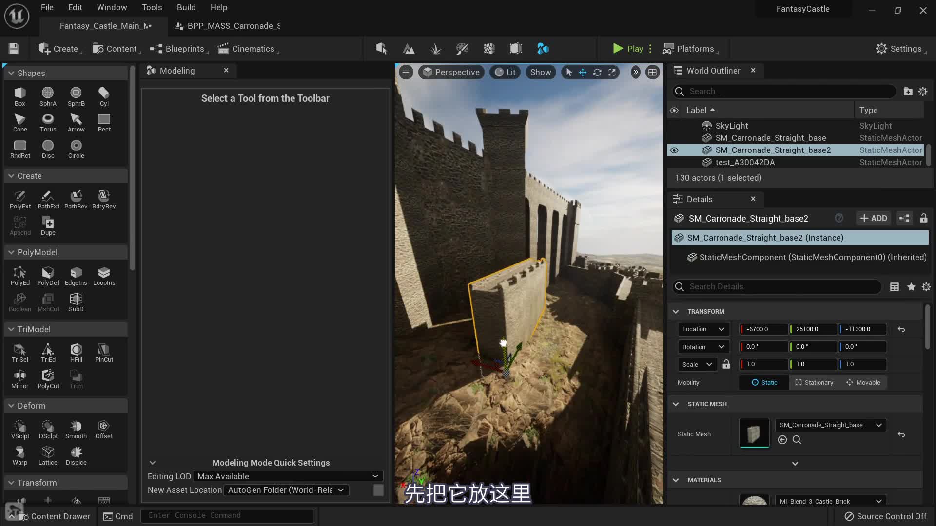Open the Lattice deform tool
Image resolution: width=936 pixels, height=526 pixels.
(x=48, y=456)
